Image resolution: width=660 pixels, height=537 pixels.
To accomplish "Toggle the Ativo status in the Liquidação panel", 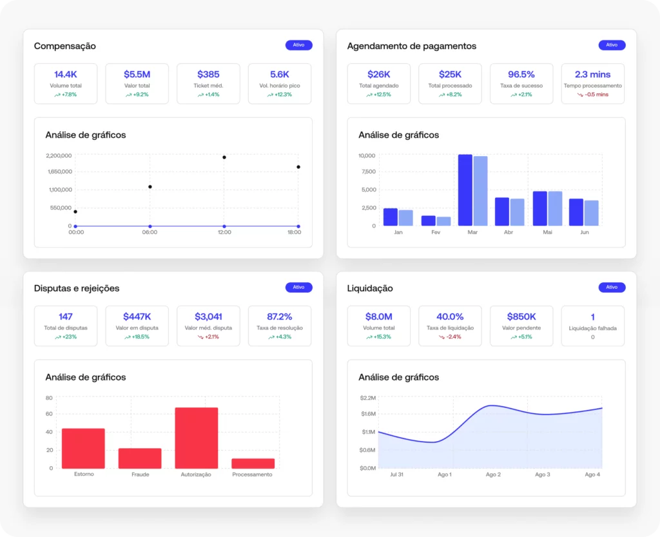I will [612, 288].
